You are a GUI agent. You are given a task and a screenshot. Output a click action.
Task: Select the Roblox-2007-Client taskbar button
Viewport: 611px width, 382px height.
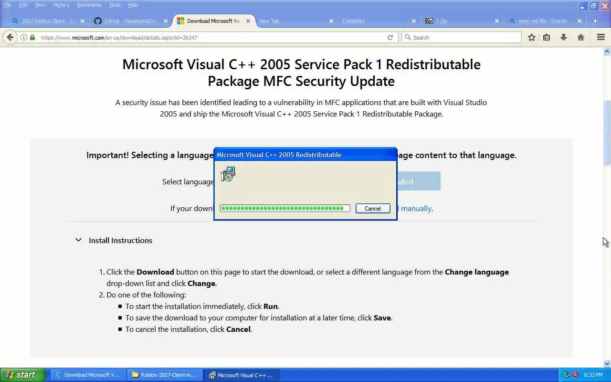165,375
